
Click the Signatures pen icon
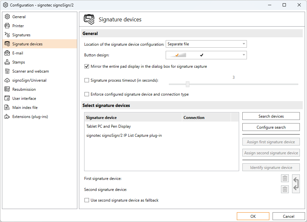[7, 35]
